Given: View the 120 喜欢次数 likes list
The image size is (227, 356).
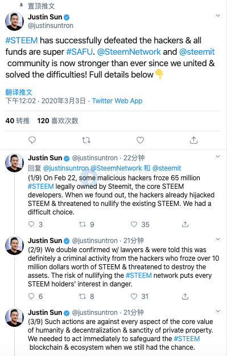Looking at the screenshot, I should tap(57, 120).
